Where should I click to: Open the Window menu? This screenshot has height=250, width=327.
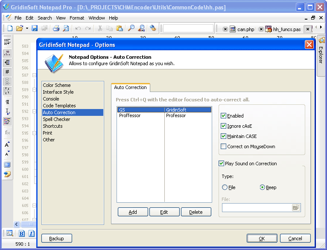96,18
